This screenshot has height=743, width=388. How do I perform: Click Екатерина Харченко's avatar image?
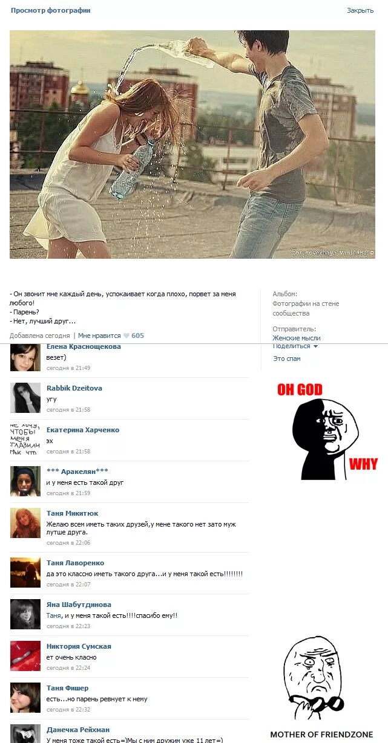[x=25, y=440]
